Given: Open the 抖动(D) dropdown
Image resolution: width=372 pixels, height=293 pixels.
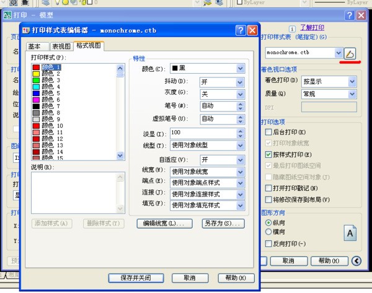Looking at the screenshot, I should [x=223, y=82].
